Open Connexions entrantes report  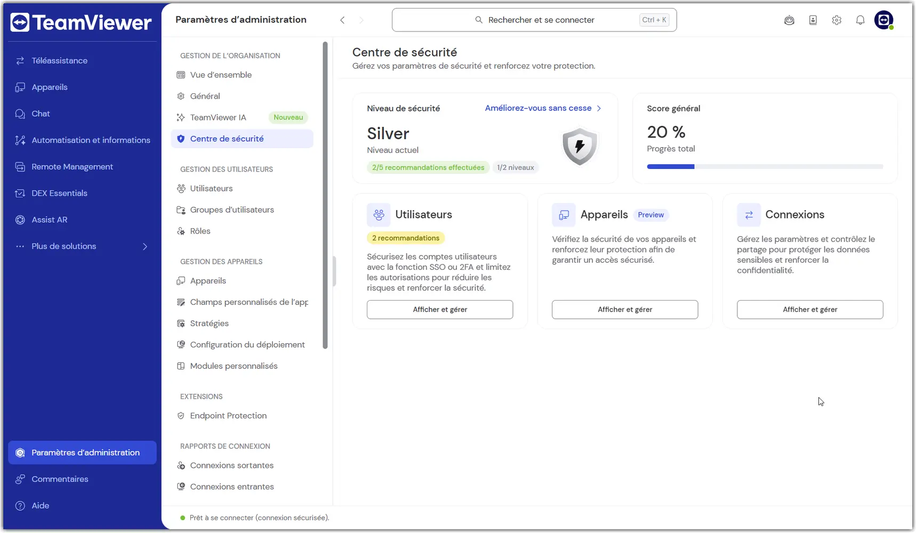click(x=242, y=487)
